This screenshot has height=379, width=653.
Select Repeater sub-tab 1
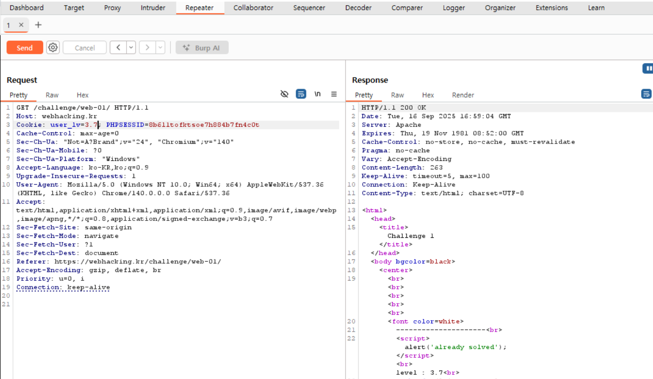pos(9,25)
